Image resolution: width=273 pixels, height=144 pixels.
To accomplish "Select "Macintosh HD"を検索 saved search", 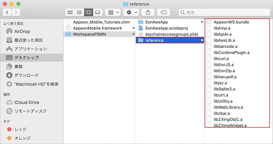I will 32,84.
